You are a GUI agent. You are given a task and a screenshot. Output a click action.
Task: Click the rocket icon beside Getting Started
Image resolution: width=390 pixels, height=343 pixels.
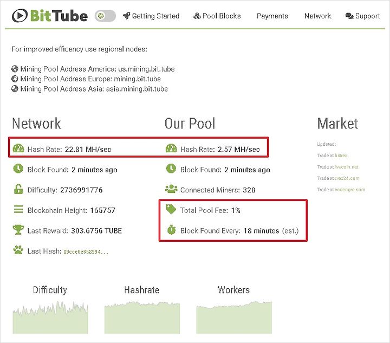127,16
